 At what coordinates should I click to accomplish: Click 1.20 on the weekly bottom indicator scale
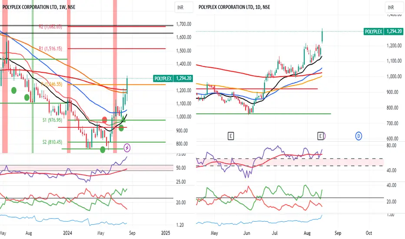[x=180, y=225]
